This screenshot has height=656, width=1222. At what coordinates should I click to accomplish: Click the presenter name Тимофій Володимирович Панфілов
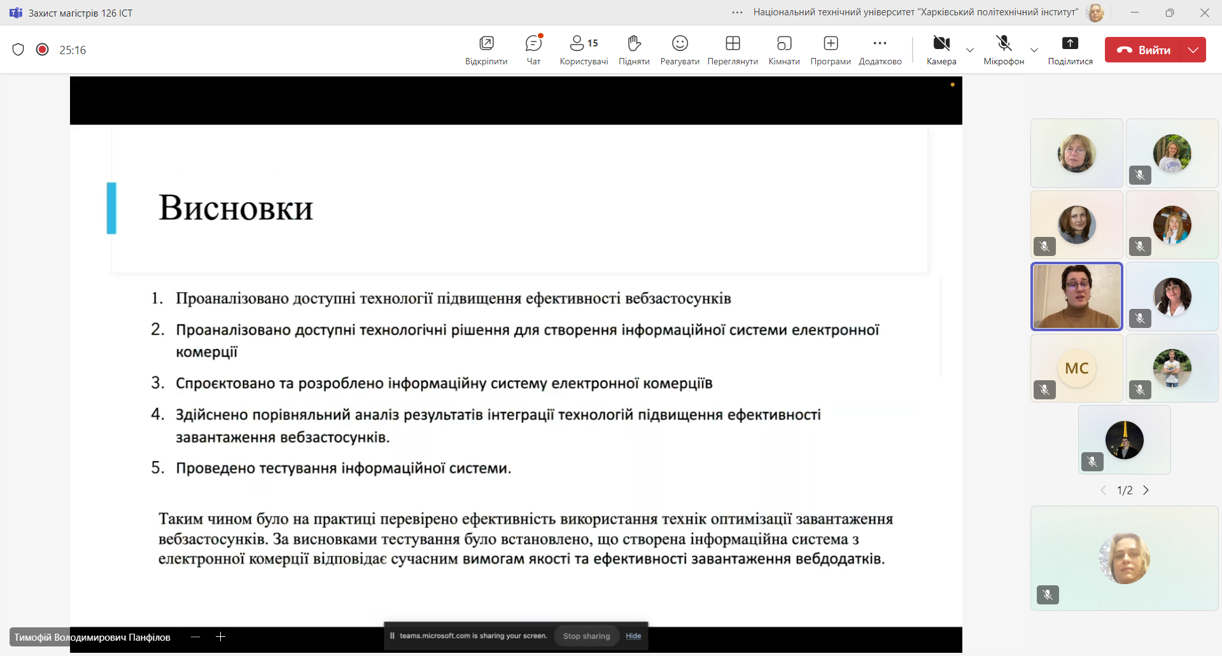click(x=92, y=638)
